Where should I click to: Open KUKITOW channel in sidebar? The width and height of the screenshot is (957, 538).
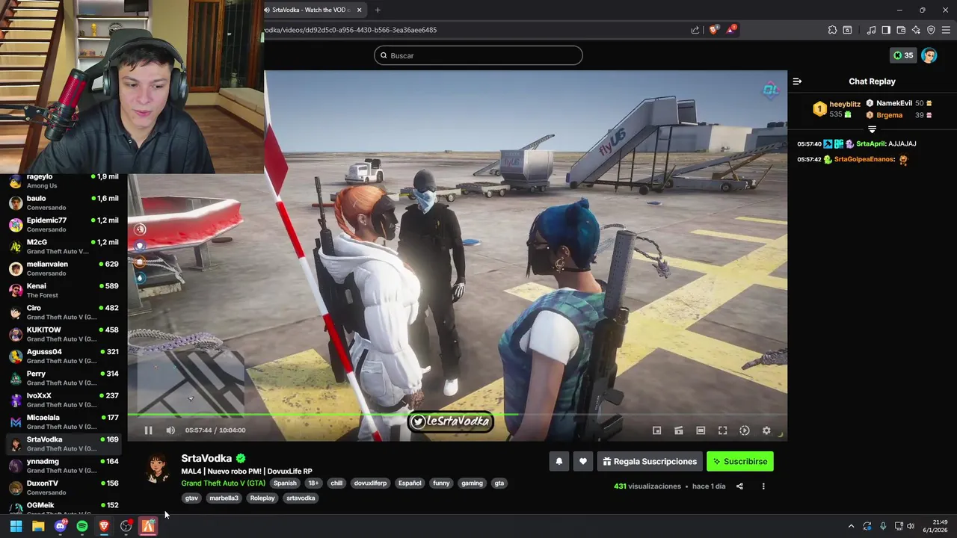click(x=64, y=334)
